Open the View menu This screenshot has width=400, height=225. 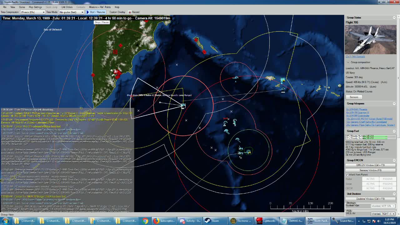pyautogui.click(x=13, y=7)
